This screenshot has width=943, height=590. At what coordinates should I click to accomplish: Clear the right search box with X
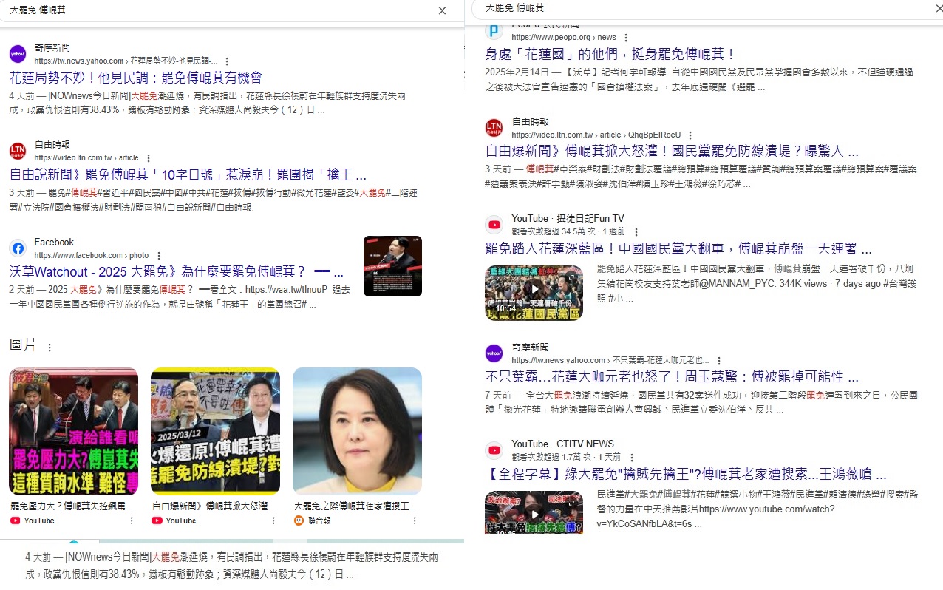point(939,8)
